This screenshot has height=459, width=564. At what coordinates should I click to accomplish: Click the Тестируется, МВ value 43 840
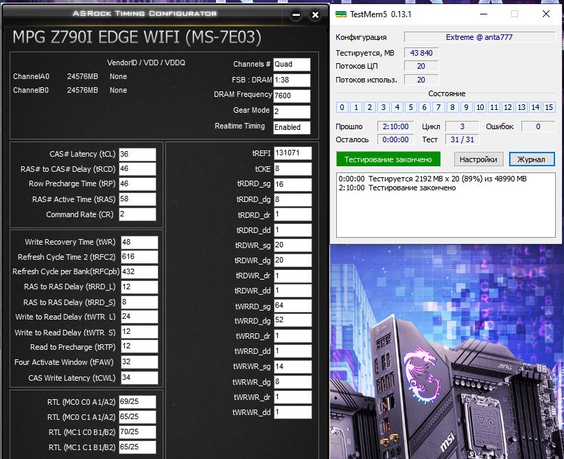(x=421, y=53)
